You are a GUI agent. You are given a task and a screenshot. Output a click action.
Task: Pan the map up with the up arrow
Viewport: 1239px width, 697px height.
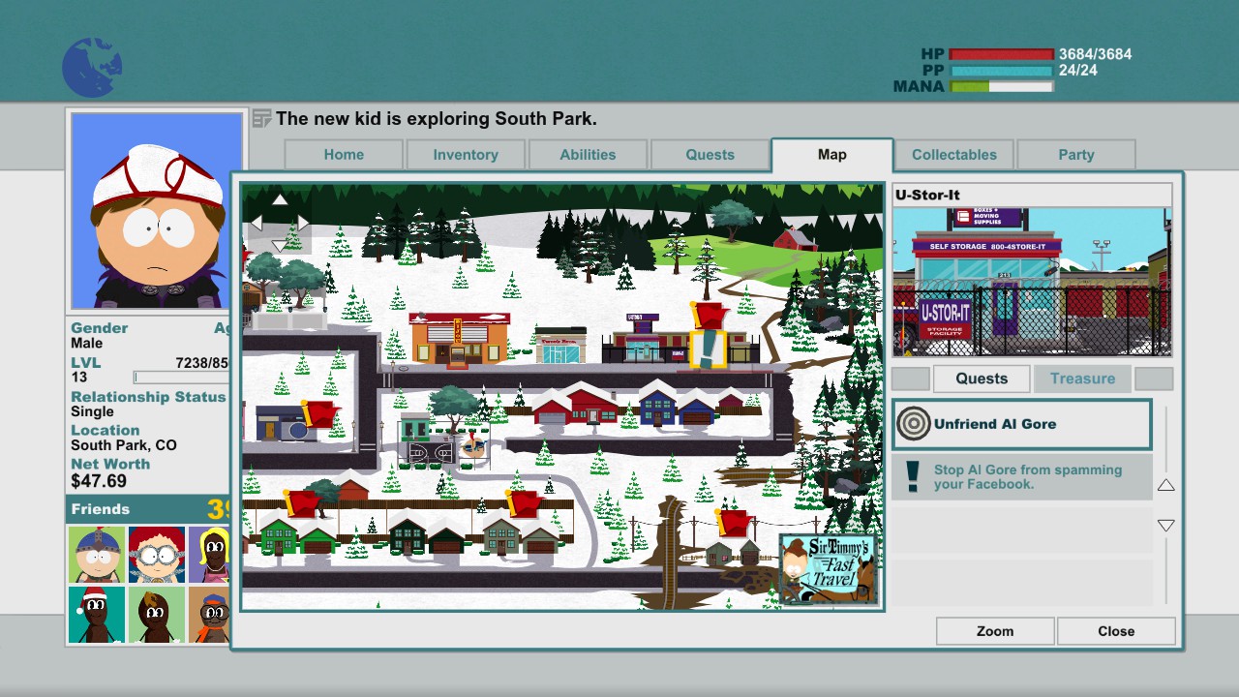click(x=280, y=199)
